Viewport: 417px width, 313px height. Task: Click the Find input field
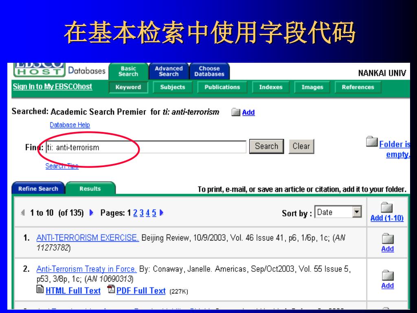[x=146, y=147]
